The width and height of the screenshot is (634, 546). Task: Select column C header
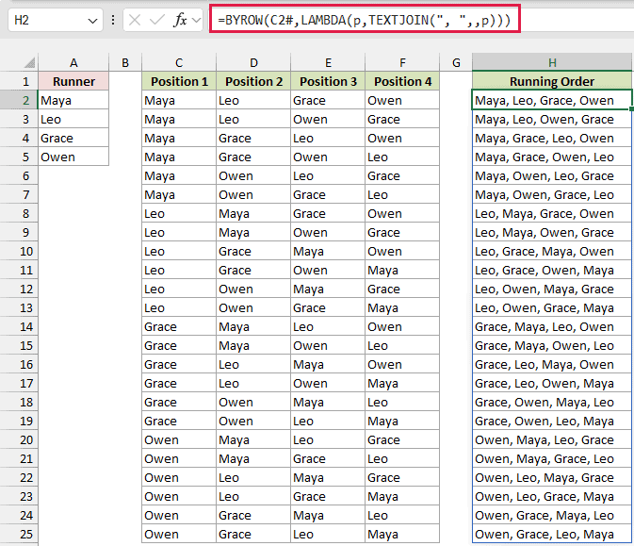pyautogui.click(x=179, y=63)
